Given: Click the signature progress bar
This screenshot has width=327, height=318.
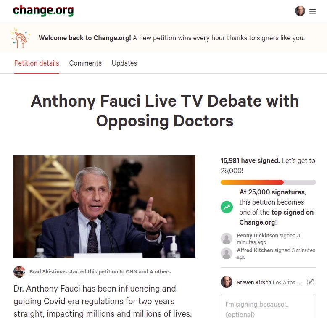Looking at the screenshot, I should (268, 182).
